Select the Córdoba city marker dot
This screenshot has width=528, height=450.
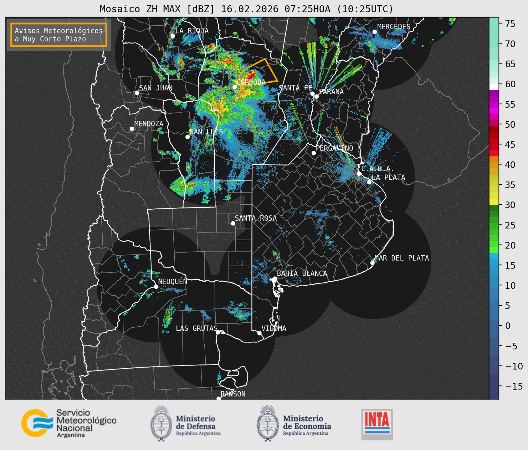point(234,87)
